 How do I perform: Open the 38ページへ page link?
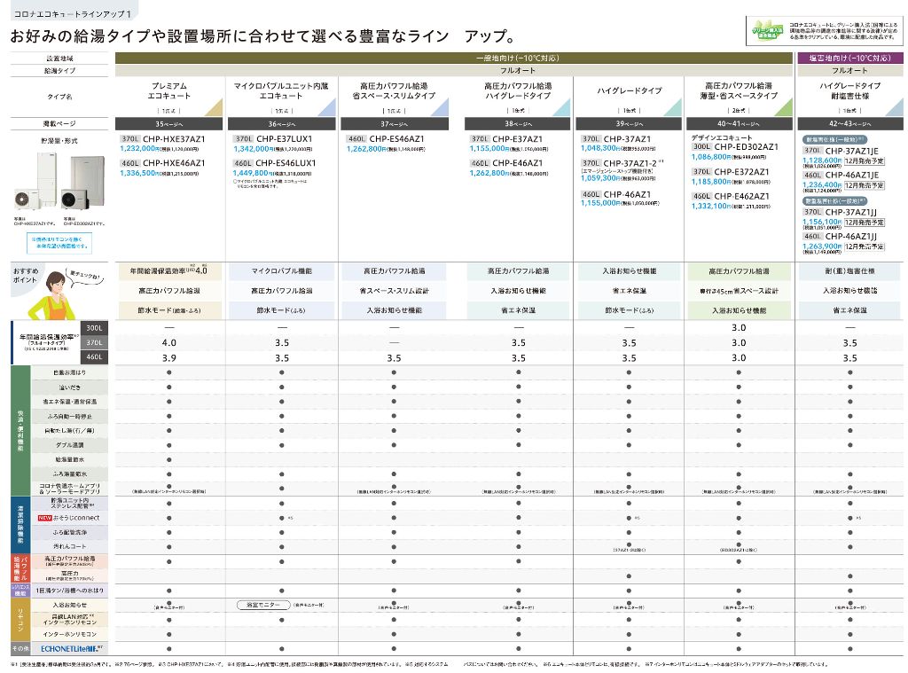[517, 124]
